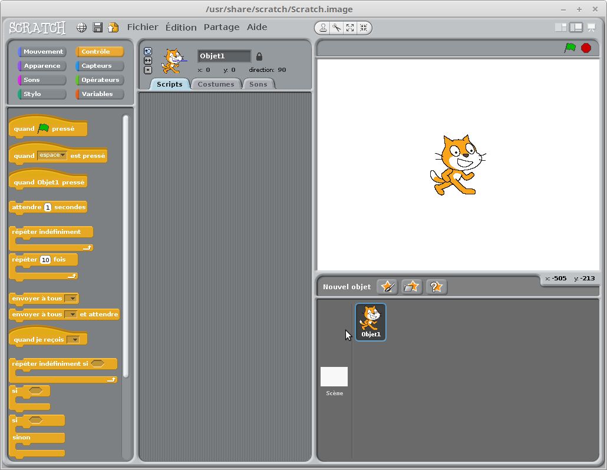Set rotation style to left-right flip
607x470 pixels.
[x=148, y=61]
